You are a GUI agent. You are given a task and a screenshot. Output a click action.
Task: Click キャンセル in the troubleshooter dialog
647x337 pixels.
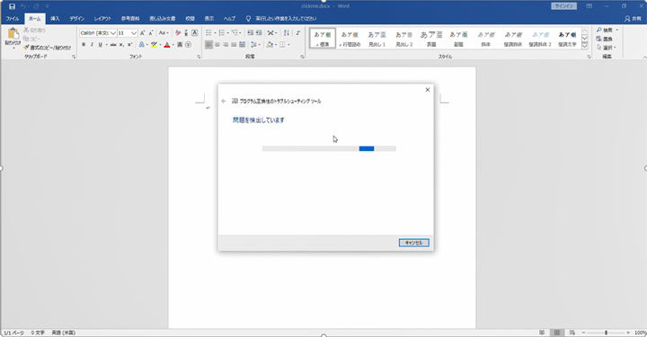click(x=414, y=243)
